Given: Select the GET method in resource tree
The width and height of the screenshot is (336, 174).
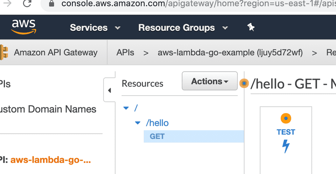Looking at the screenshot, I should [194, 136].
